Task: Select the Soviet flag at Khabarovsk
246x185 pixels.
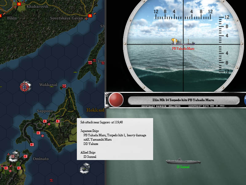Action: [x=19, y=4]
